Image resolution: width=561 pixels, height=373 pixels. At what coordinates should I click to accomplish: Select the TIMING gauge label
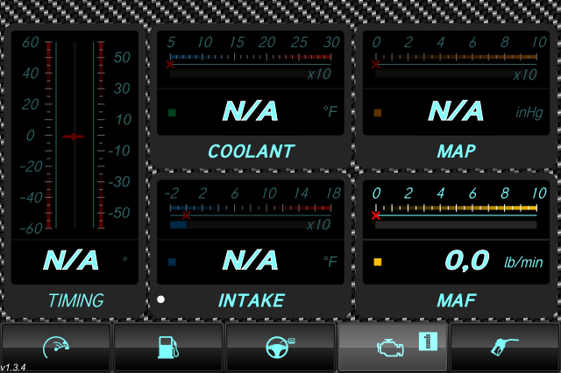[x=76, y=300]
